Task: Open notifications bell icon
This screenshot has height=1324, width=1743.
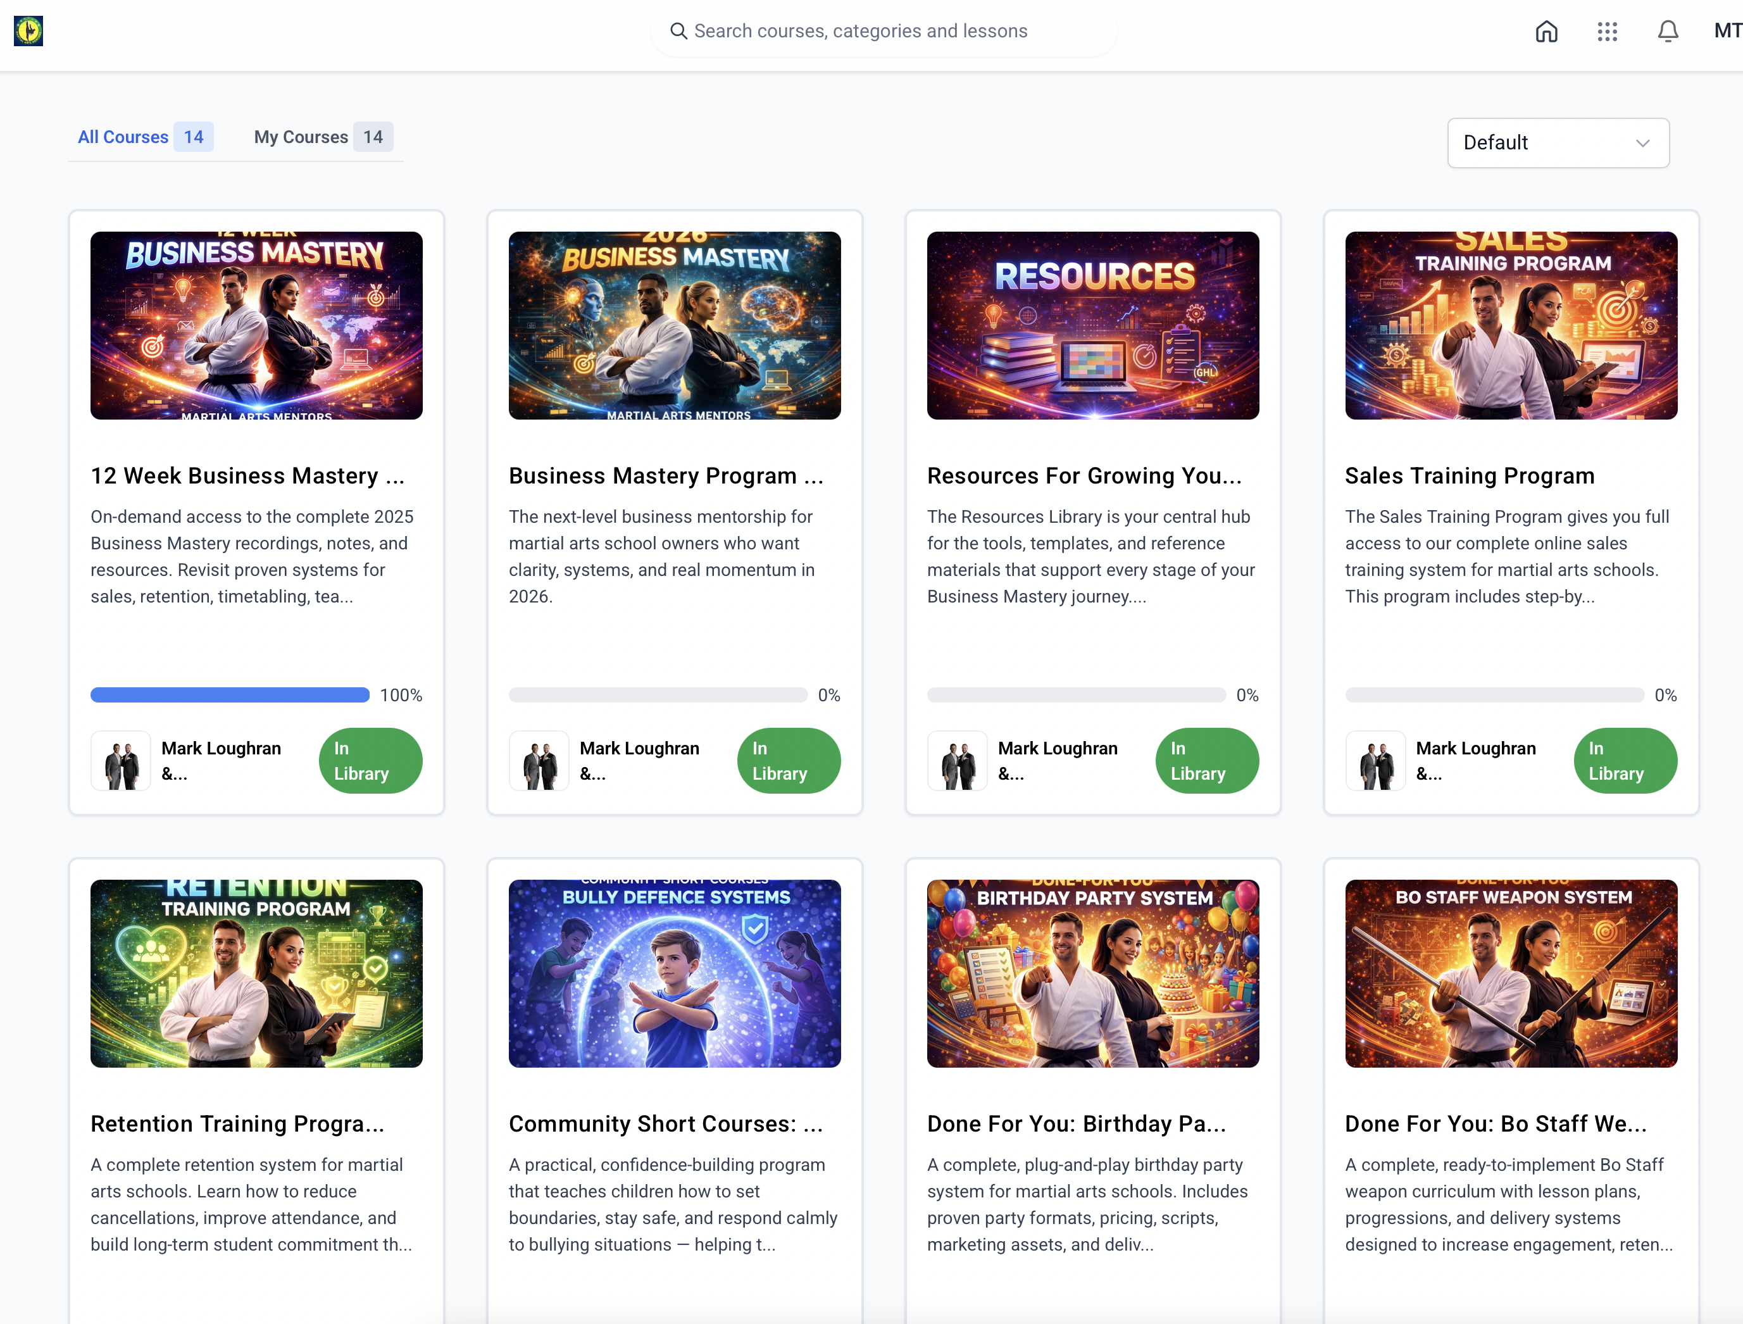Action: pyautogui.click(x=1668, y=32)
